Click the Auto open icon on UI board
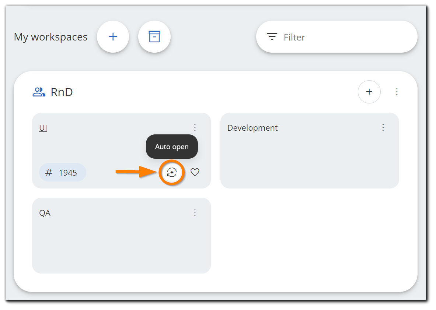 (172, 172)
